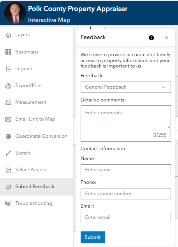Click the comments box resize handle
The image size is (178, 247).
coord(169,127)
